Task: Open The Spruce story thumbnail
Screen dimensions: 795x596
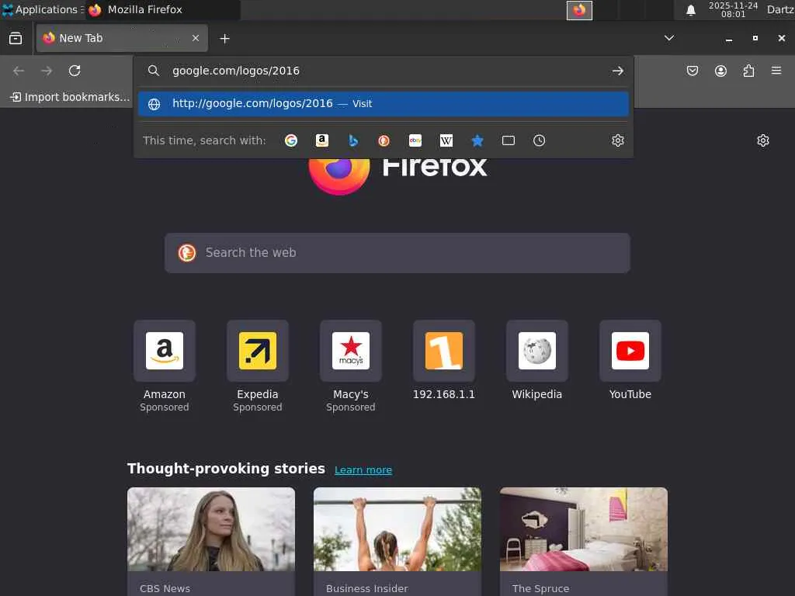Action: tap(584, 529)
